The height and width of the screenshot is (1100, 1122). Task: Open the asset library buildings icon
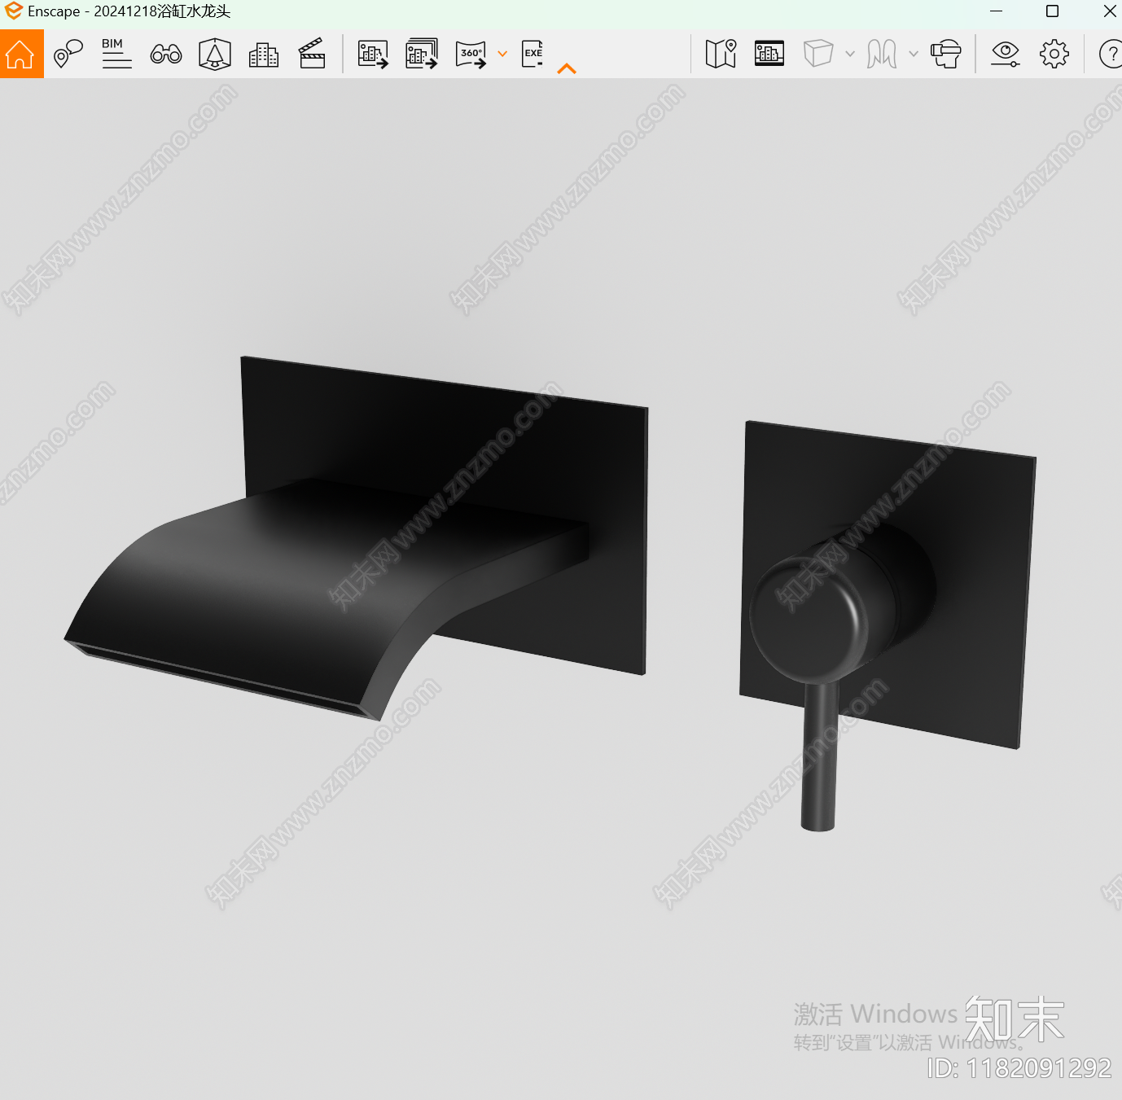pyautogui.click(x=264, y=55)
